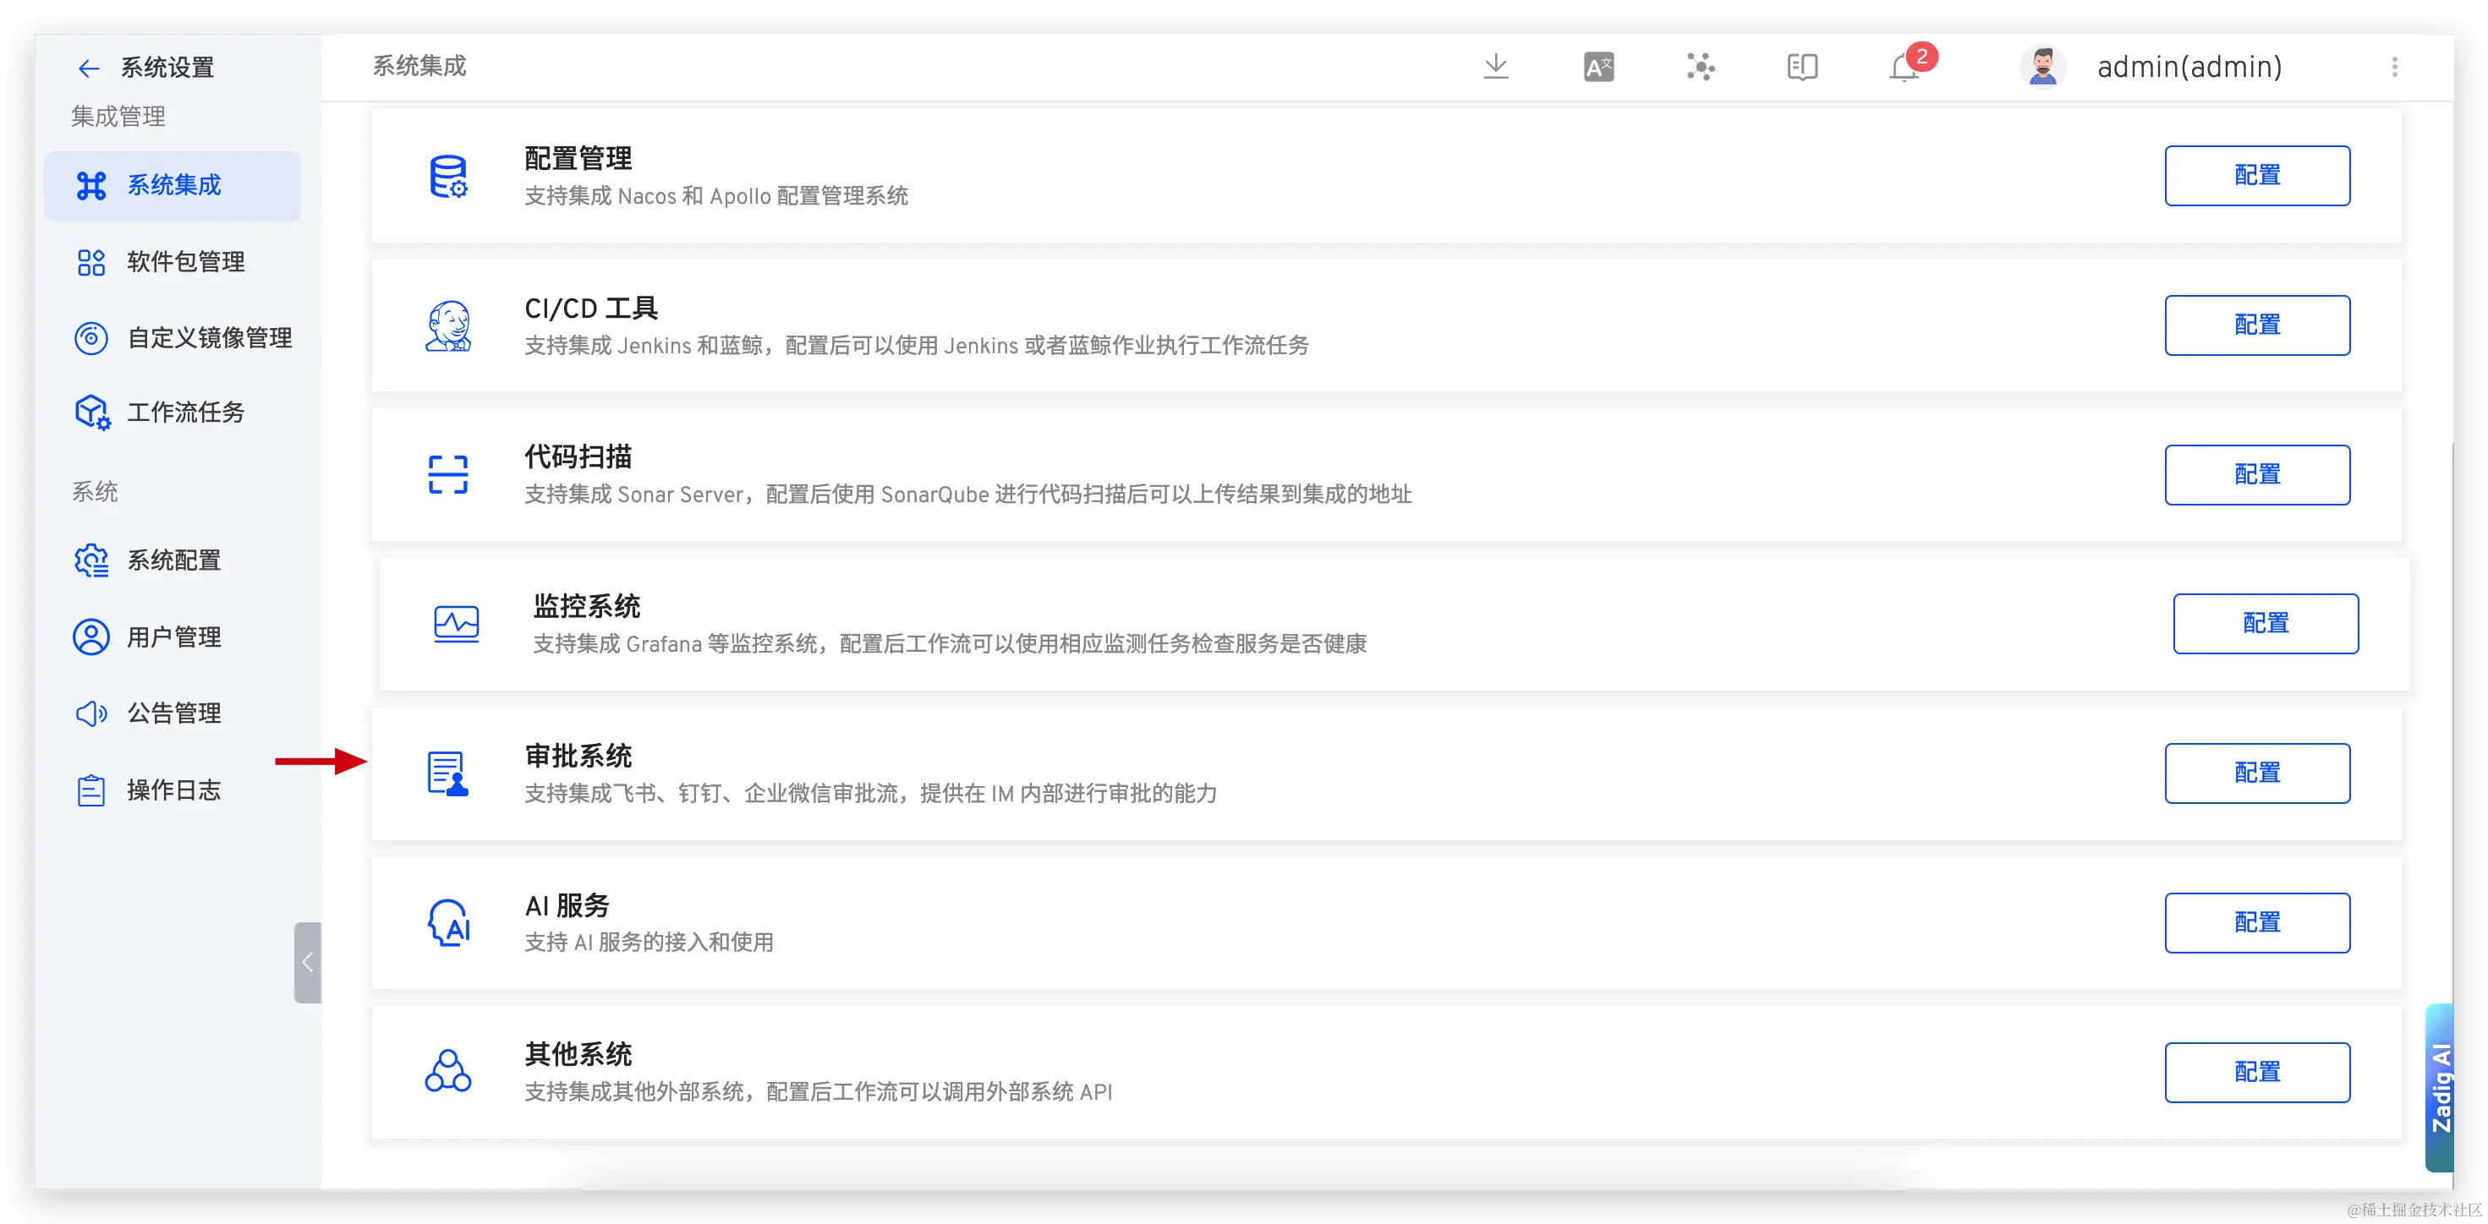Open 操作日志 from the sidebar
The image size is (2488, 1224).
point(174,790)
